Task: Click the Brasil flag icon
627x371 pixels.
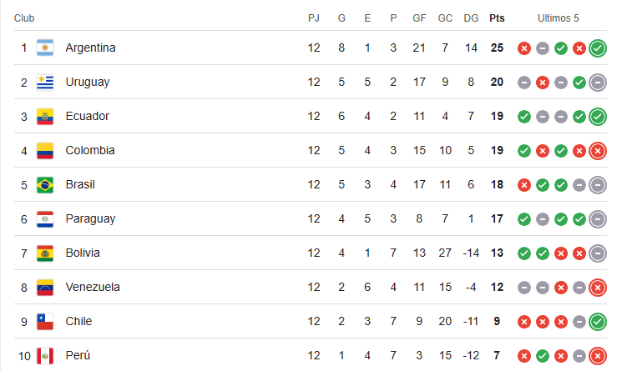Action: click(x=45, y=185)
